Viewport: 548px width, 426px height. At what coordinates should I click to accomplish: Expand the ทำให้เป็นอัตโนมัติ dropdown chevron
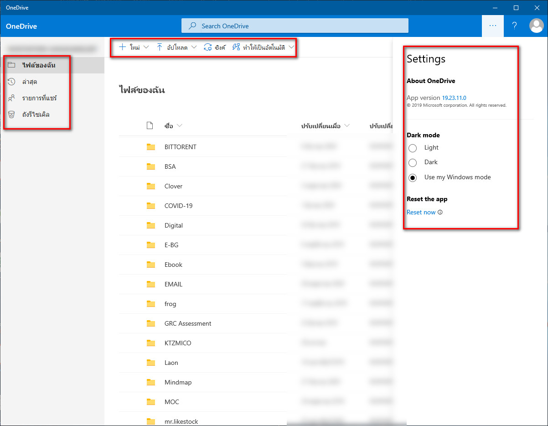(291, 47)
